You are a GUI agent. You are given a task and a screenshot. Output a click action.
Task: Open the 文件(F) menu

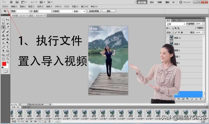pyautogui.click(x=5, y=7)
